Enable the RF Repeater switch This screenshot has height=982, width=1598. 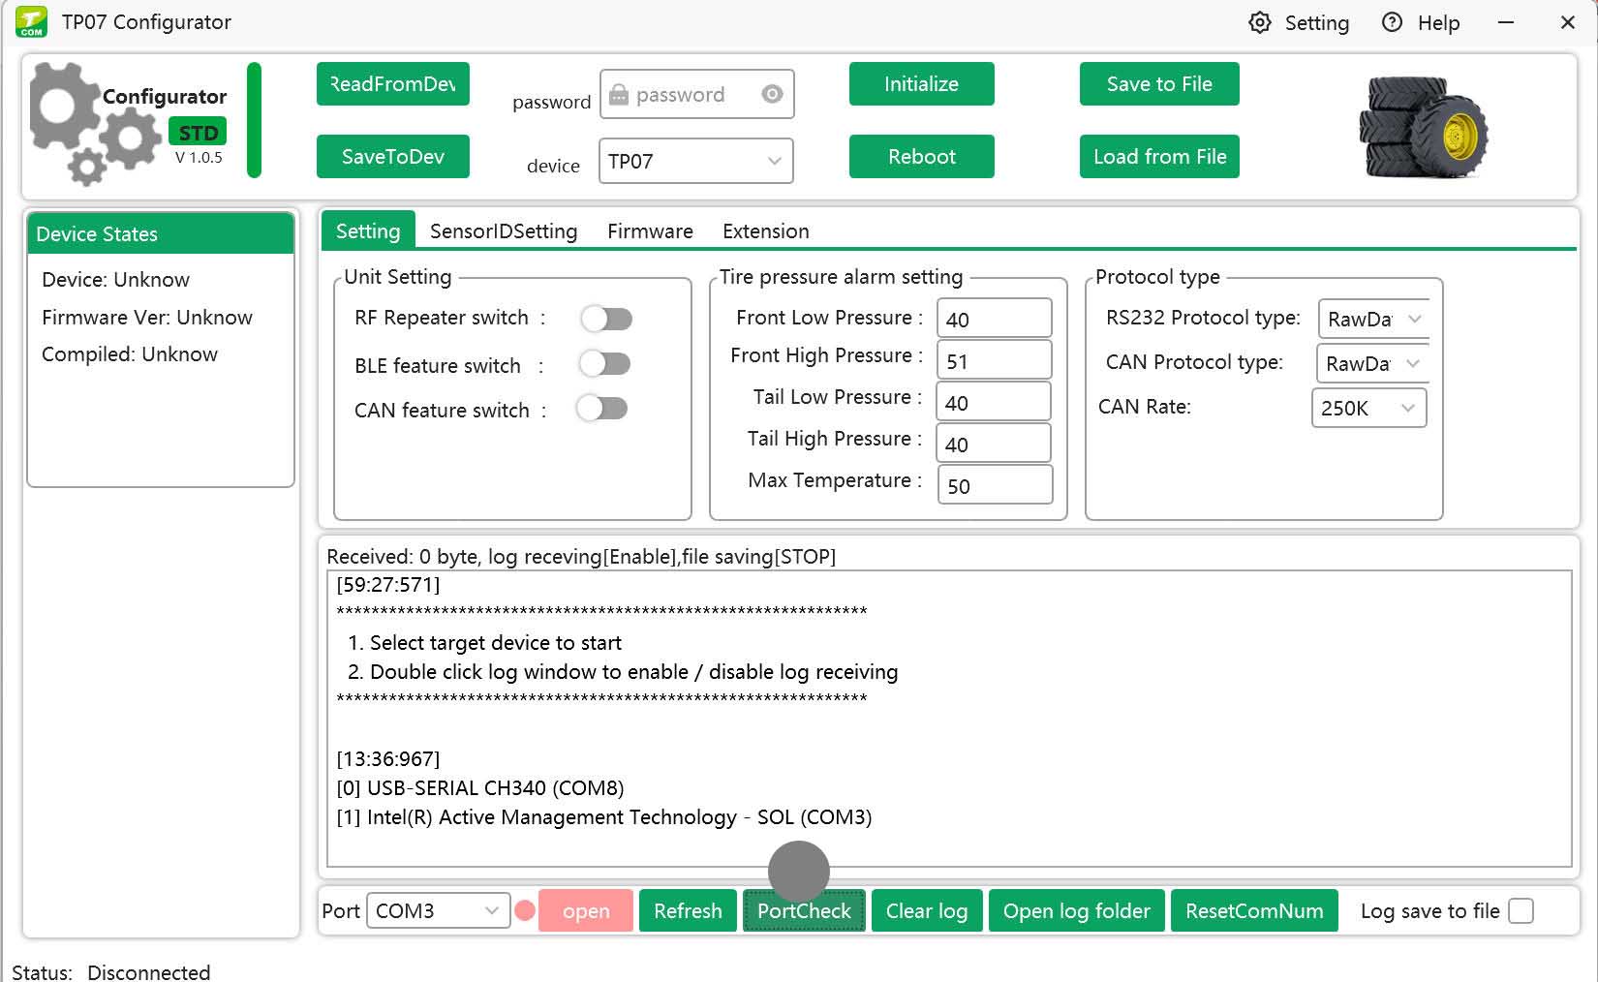click(607, 318)
